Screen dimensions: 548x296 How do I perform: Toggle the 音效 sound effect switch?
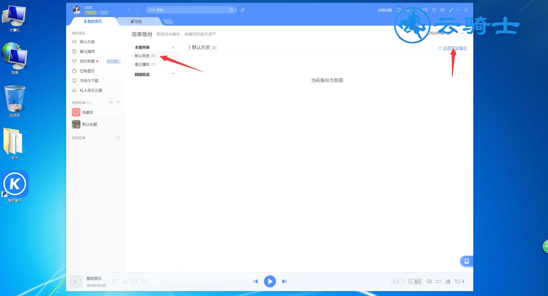pyautogui.click(x=415, y=282)
